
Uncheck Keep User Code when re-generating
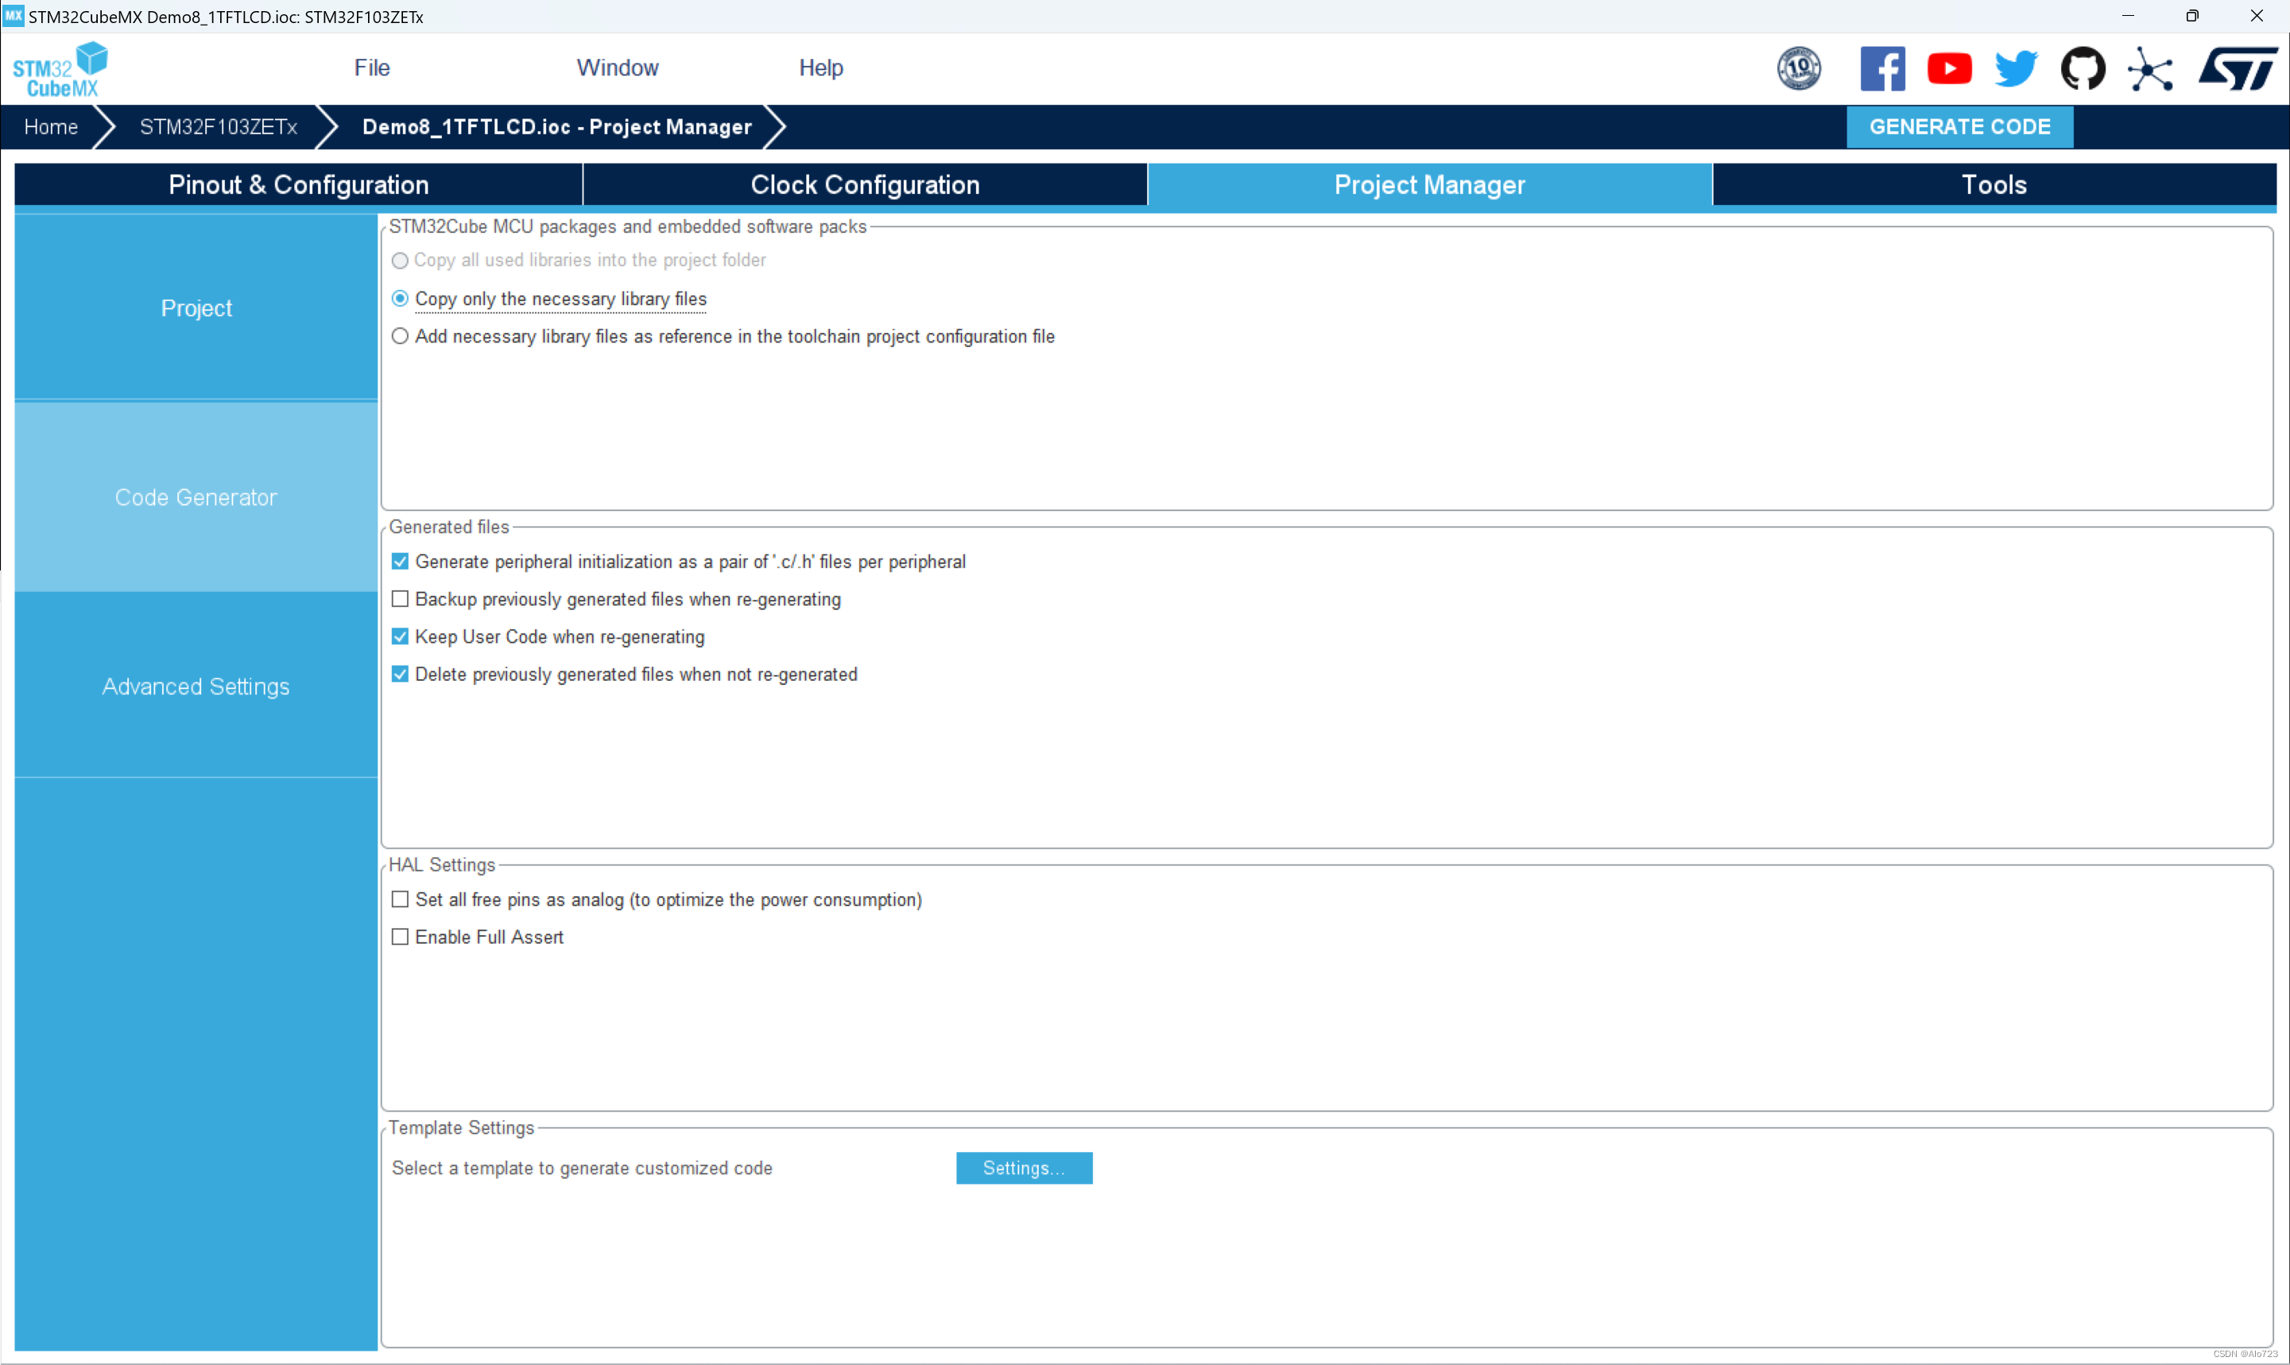401,636
